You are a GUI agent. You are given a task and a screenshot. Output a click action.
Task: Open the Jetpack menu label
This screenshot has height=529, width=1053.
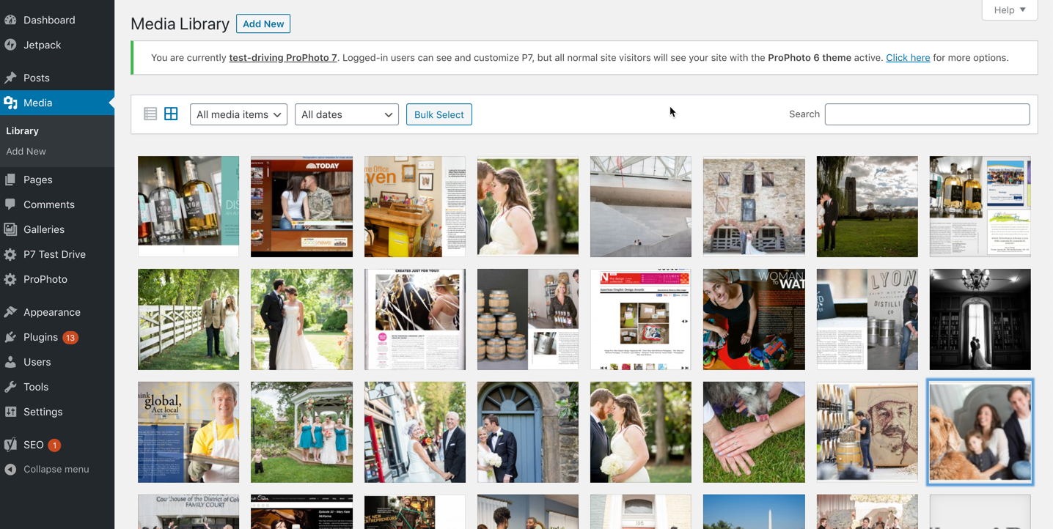(43, 45)
